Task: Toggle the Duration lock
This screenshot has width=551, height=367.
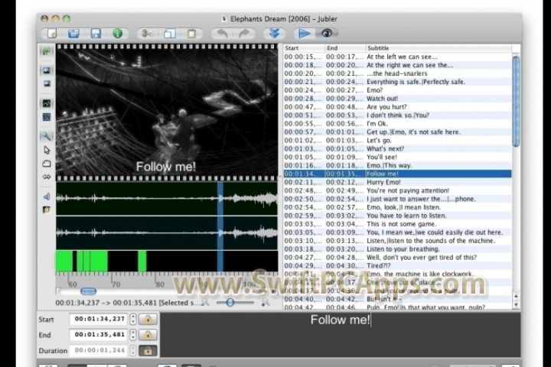Action: [x=148, y=350]
